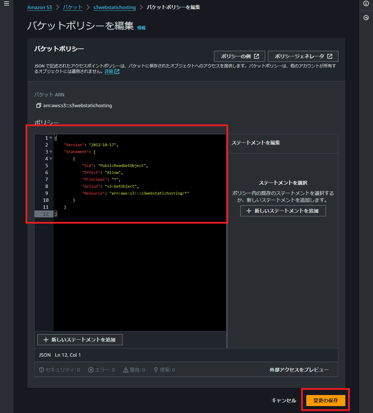373x413 pixels.
Task: Copy the bucket ARN using the copy icon
Action: click(38, 105)
